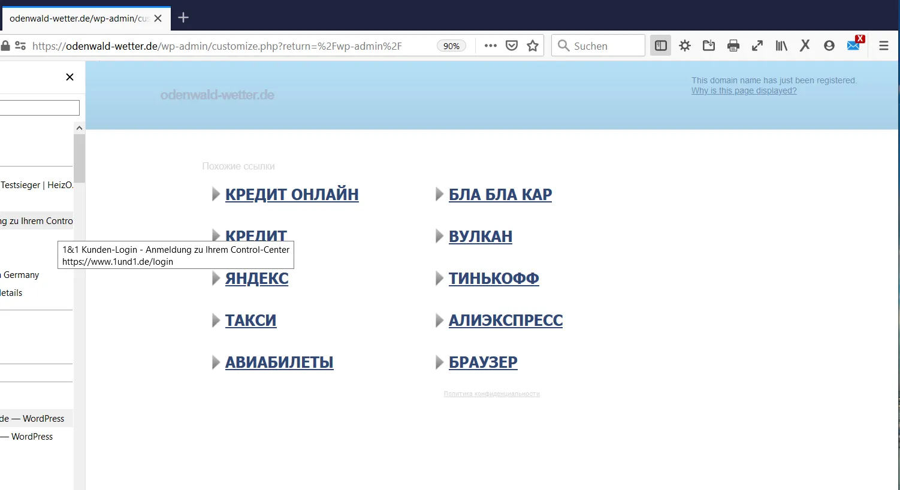Screen dimensions: 900x490
Task: Open the ЯНДЕКС link
Action: 256,279
